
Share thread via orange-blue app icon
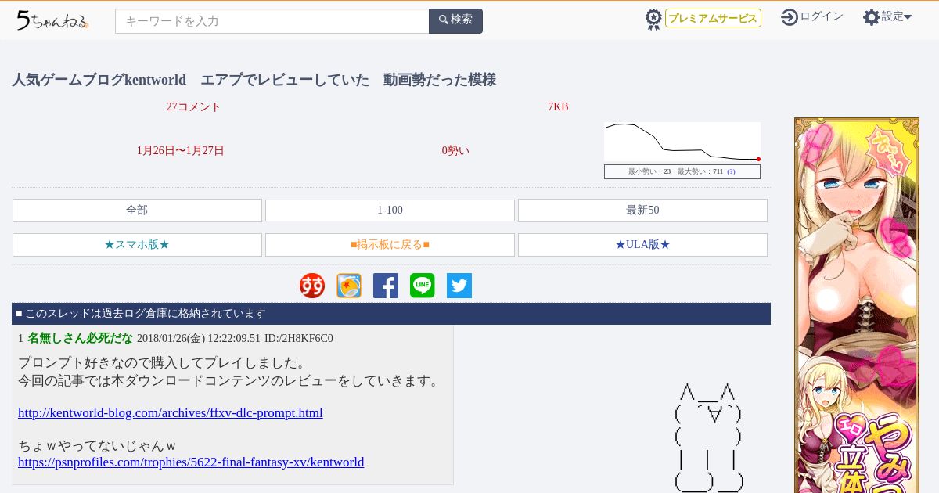tap(349, 286)
